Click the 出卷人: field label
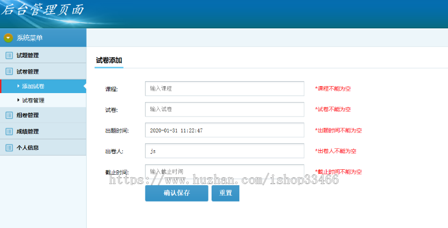The width and height of the screenshot is (448, 228). coord(114,151)
